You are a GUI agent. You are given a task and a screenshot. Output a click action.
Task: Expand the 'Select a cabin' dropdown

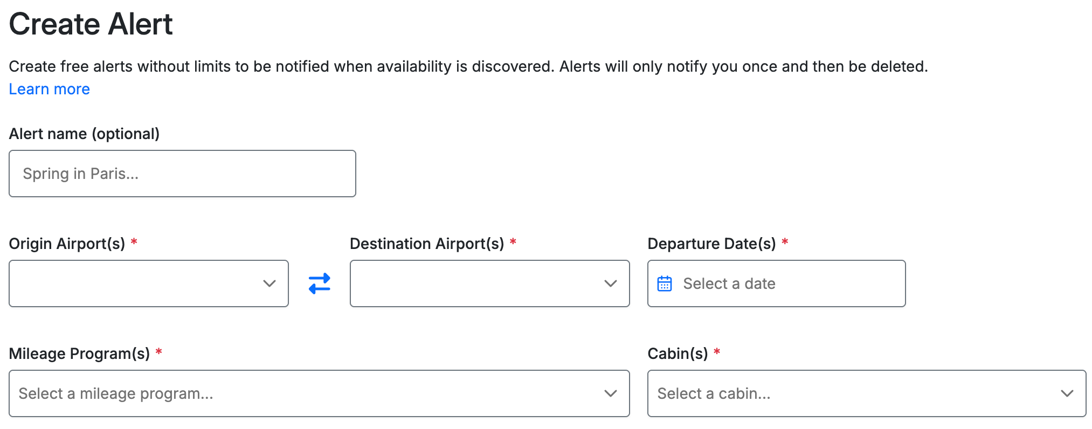[x=852, y=393]
